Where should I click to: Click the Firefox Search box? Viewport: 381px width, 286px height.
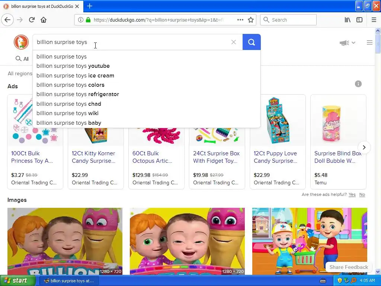[x=288, y=20]
